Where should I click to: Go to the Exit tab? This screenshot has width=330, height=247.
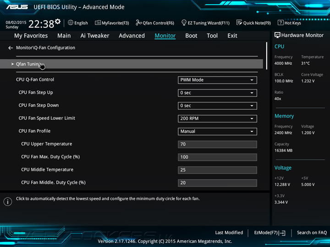pos(232,36)
